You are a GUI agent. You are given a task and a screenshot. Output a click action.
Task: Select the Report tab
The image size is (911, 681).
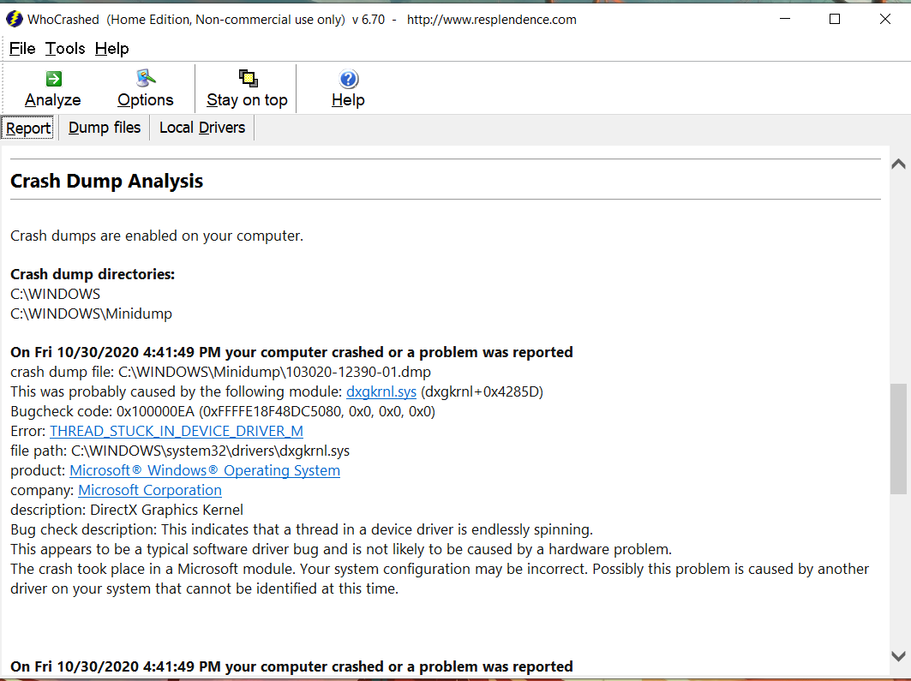[x=28, y=128]
